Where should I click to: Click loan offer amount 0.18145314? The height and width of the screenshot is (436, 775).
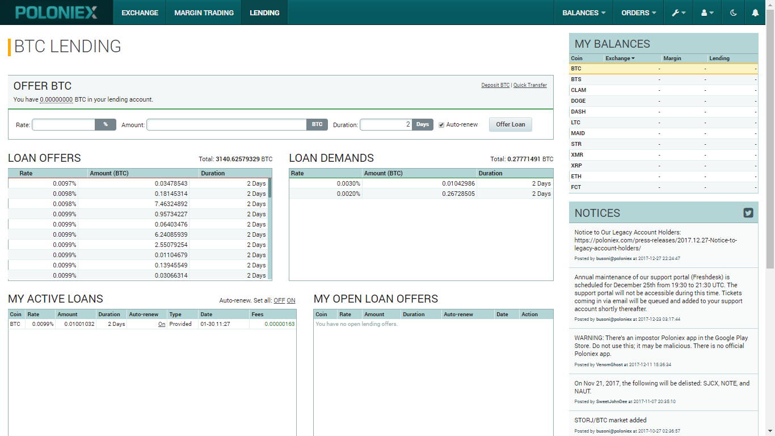[171, 194]
